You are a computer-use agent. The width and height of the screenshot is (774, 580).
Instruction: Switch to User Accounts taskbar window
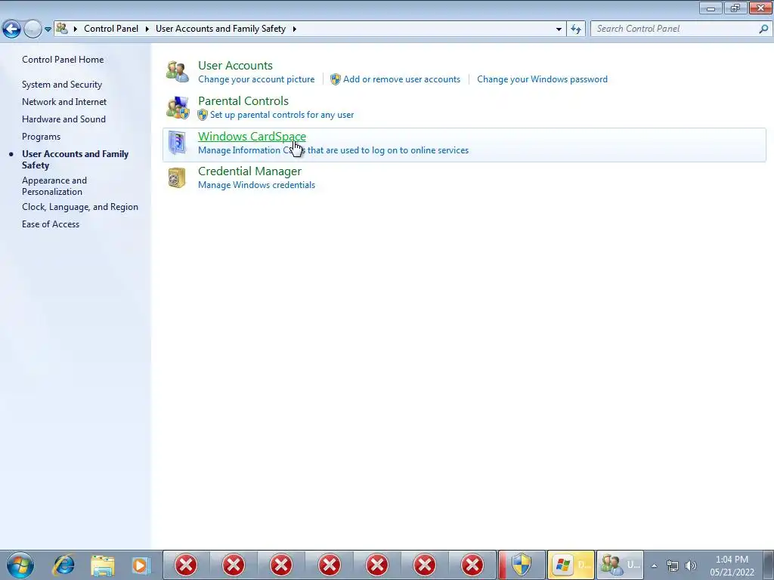point(620,565)
